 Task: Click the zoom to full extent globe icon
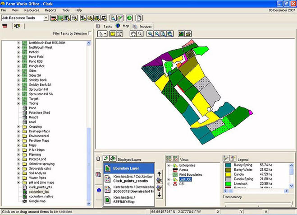[170, 34]
